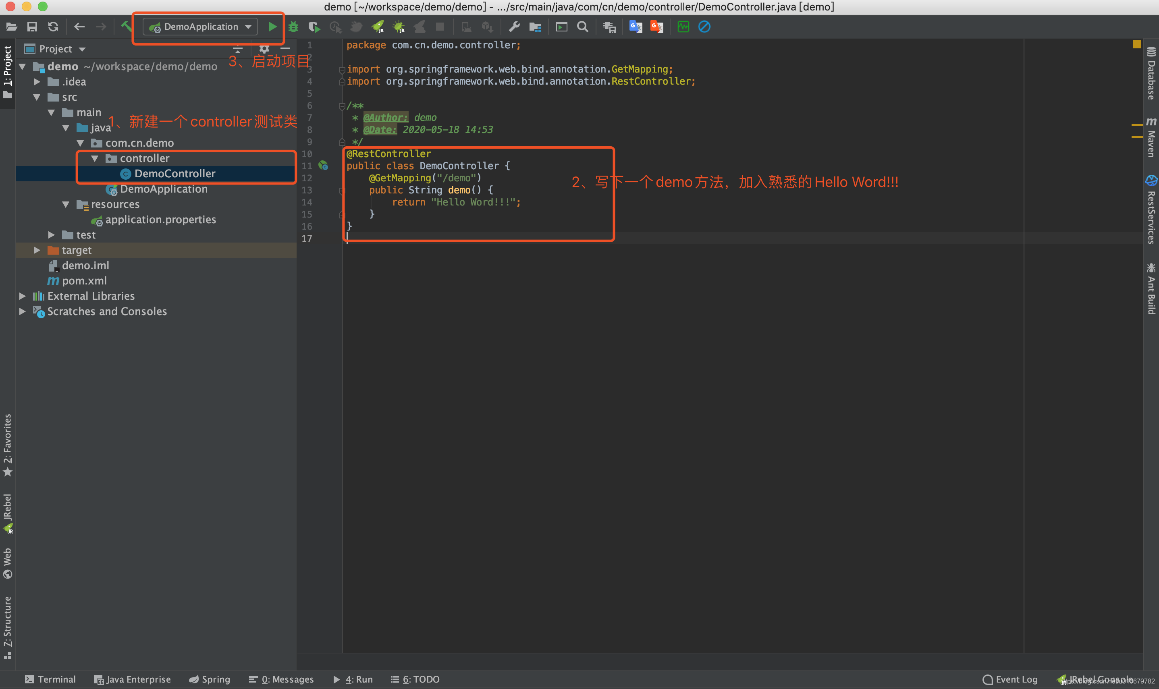Expand the target folder

37,250
